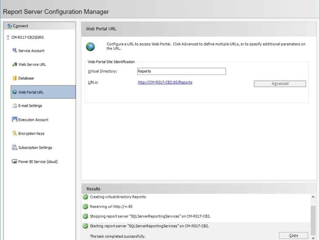This screenshot has height=240, width=320.
Task: Open the E-mail Settings page
Action: pos(30,106)
